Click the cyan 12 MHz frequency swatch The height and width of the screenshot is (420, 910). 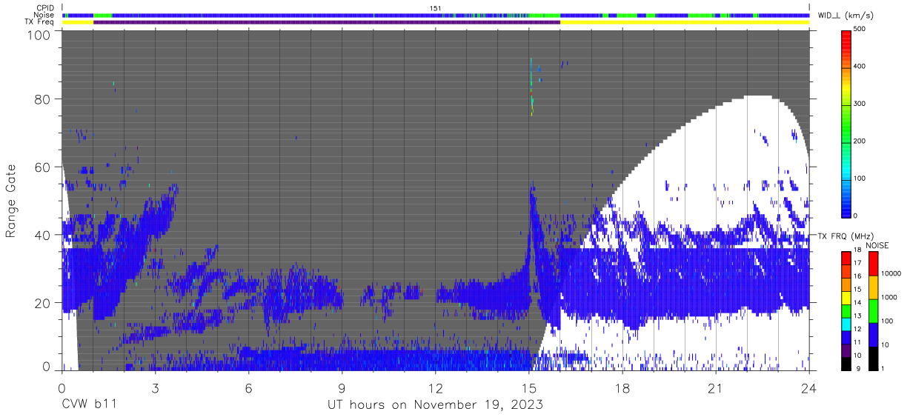click(x=846, y=326)
